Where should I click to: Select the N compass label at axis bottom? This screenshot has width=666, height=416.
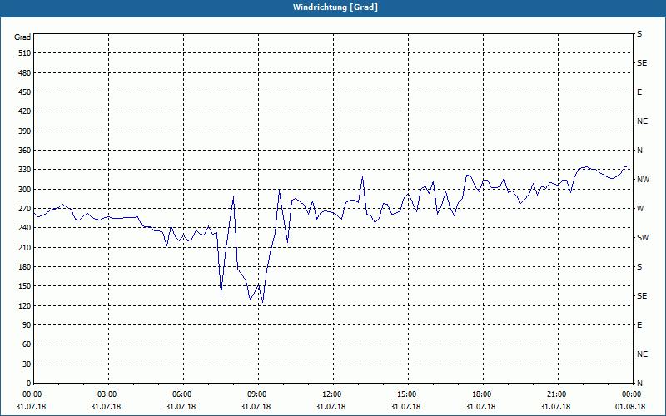tap(639, 384)
